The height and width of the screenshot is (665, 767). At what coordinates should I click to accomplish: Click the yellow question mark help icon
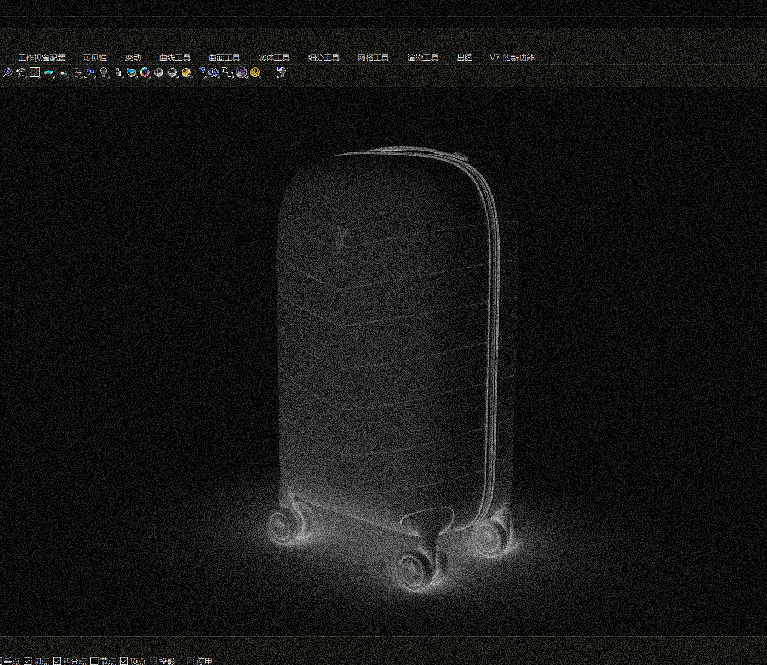(255, 72)
